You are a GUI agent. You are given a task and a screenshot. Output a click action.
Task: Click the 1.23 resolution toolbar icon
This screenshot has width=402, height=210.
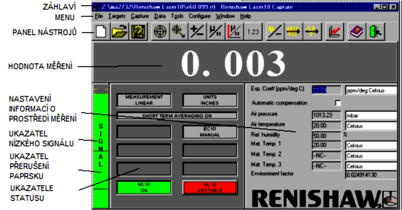[x=253, y=32]
